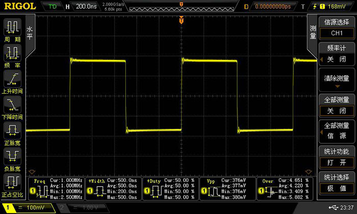Image resolution: width=357 pixels, height=214 pixels.
Task: Expand the 全部测量信源 source menu
Action: (336, 131)
